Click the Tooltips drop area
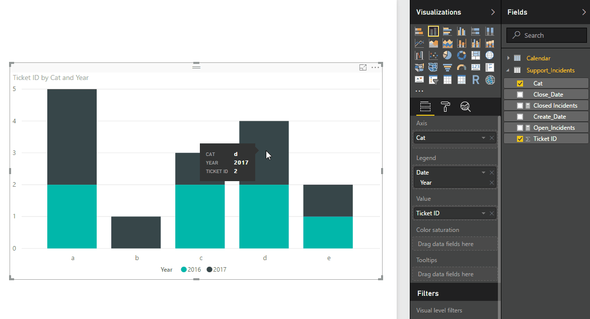590x319 pixels. click(x=455, y=274)
